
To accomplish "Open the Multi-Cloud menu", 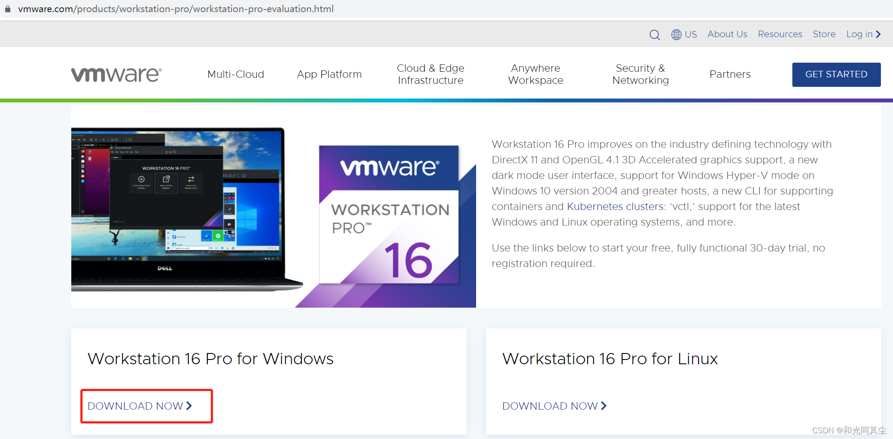I will [x=235, y=74].
